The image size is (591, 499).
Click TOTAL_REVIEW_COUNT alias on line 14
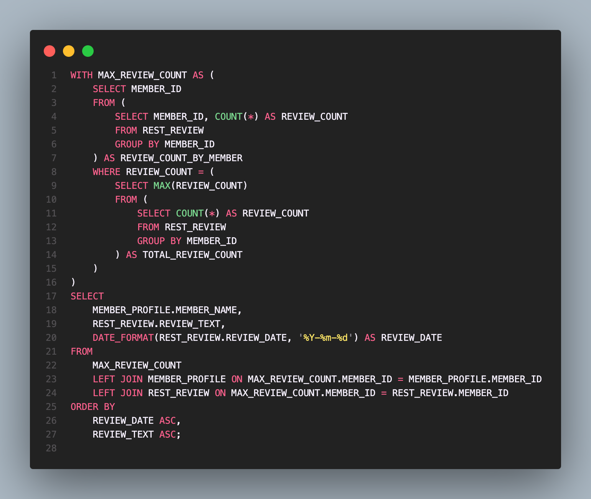click(193, 255)
